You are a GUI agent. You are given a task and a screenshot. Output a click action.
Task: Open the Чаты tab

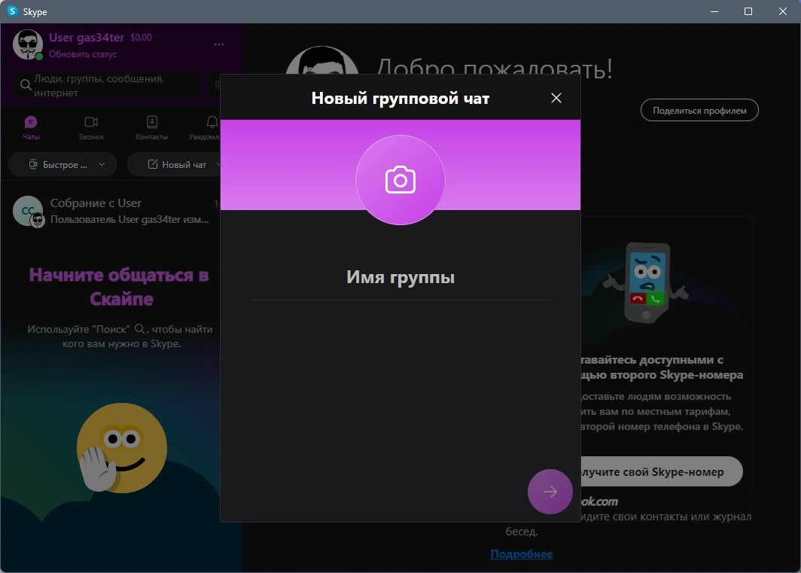click(31, 128)
